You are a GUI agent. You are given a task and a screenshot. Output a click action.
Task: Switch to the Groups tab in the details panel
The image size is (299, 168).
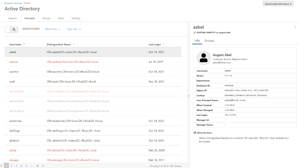(209, 41)
